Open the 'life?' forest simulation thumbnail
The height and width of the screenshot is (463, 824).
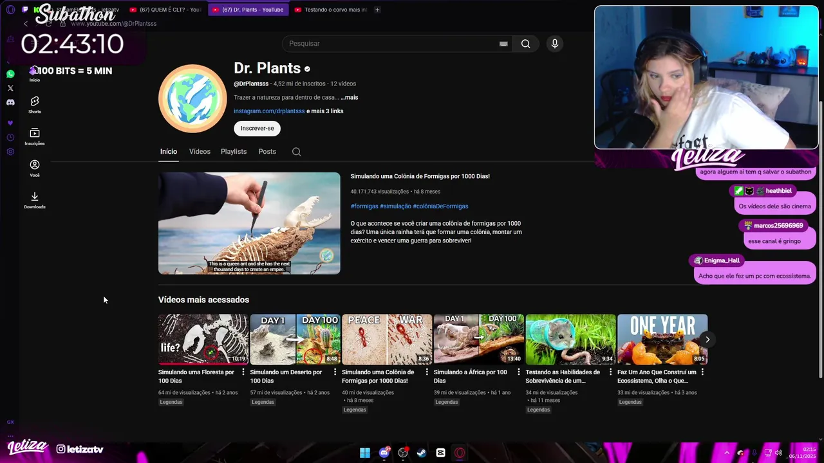point(203,340)
